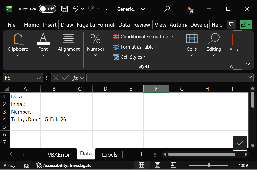This screenshot has height=170, width=257.
Task: Click the Insert Function fx icon
Action: coord(75,78)
